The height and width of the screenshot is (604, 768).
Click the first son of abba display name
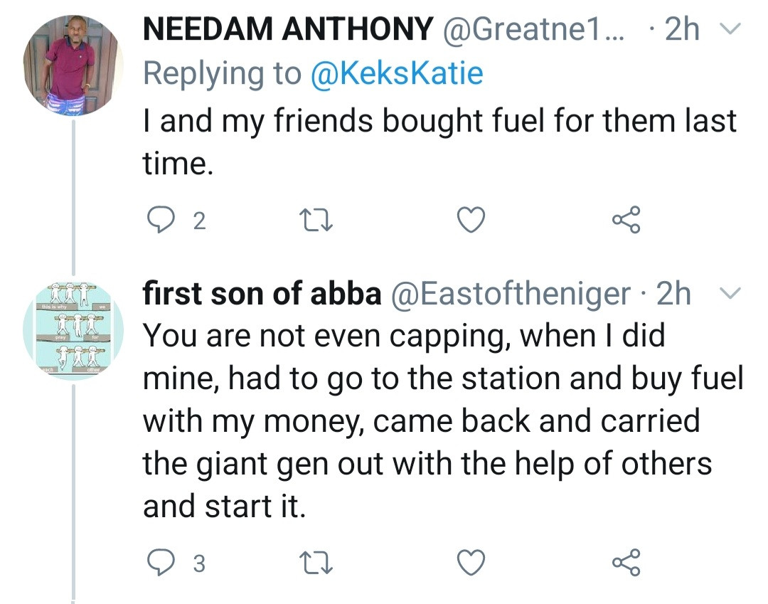click(x=262, y=294)
